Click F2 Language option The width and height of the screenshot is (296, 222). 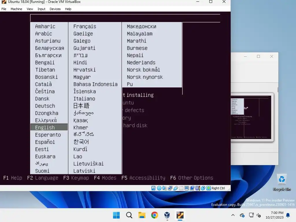click(43, 178)
